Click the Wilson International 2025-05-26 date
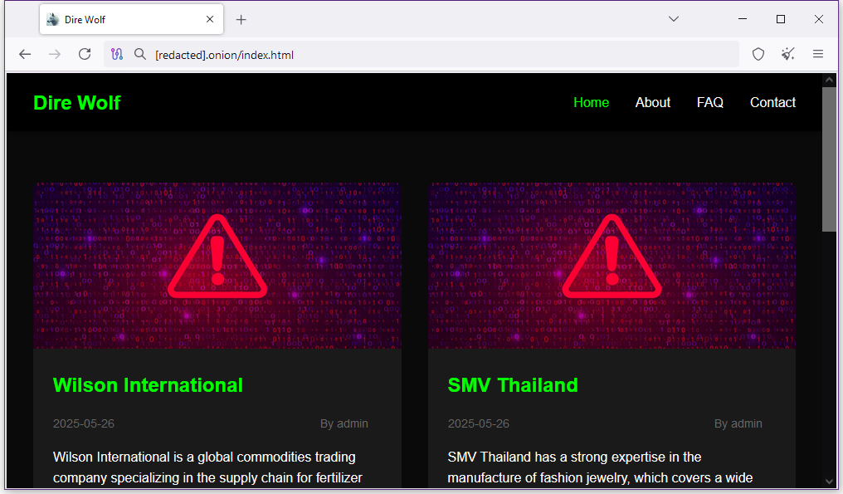 [x=83, y=423]
